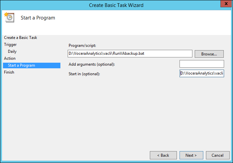Click the task wizard clock icon

point(9,17)
